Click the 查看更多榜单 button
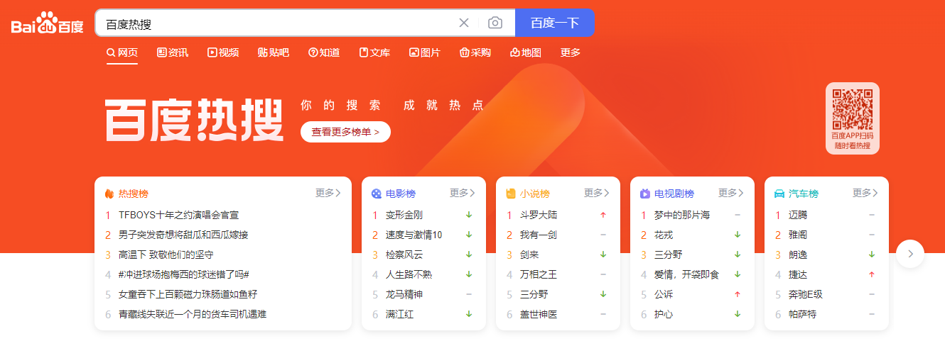Image resolution: width=945 pixels, height=341 pixels. click(x=345, y=132)
